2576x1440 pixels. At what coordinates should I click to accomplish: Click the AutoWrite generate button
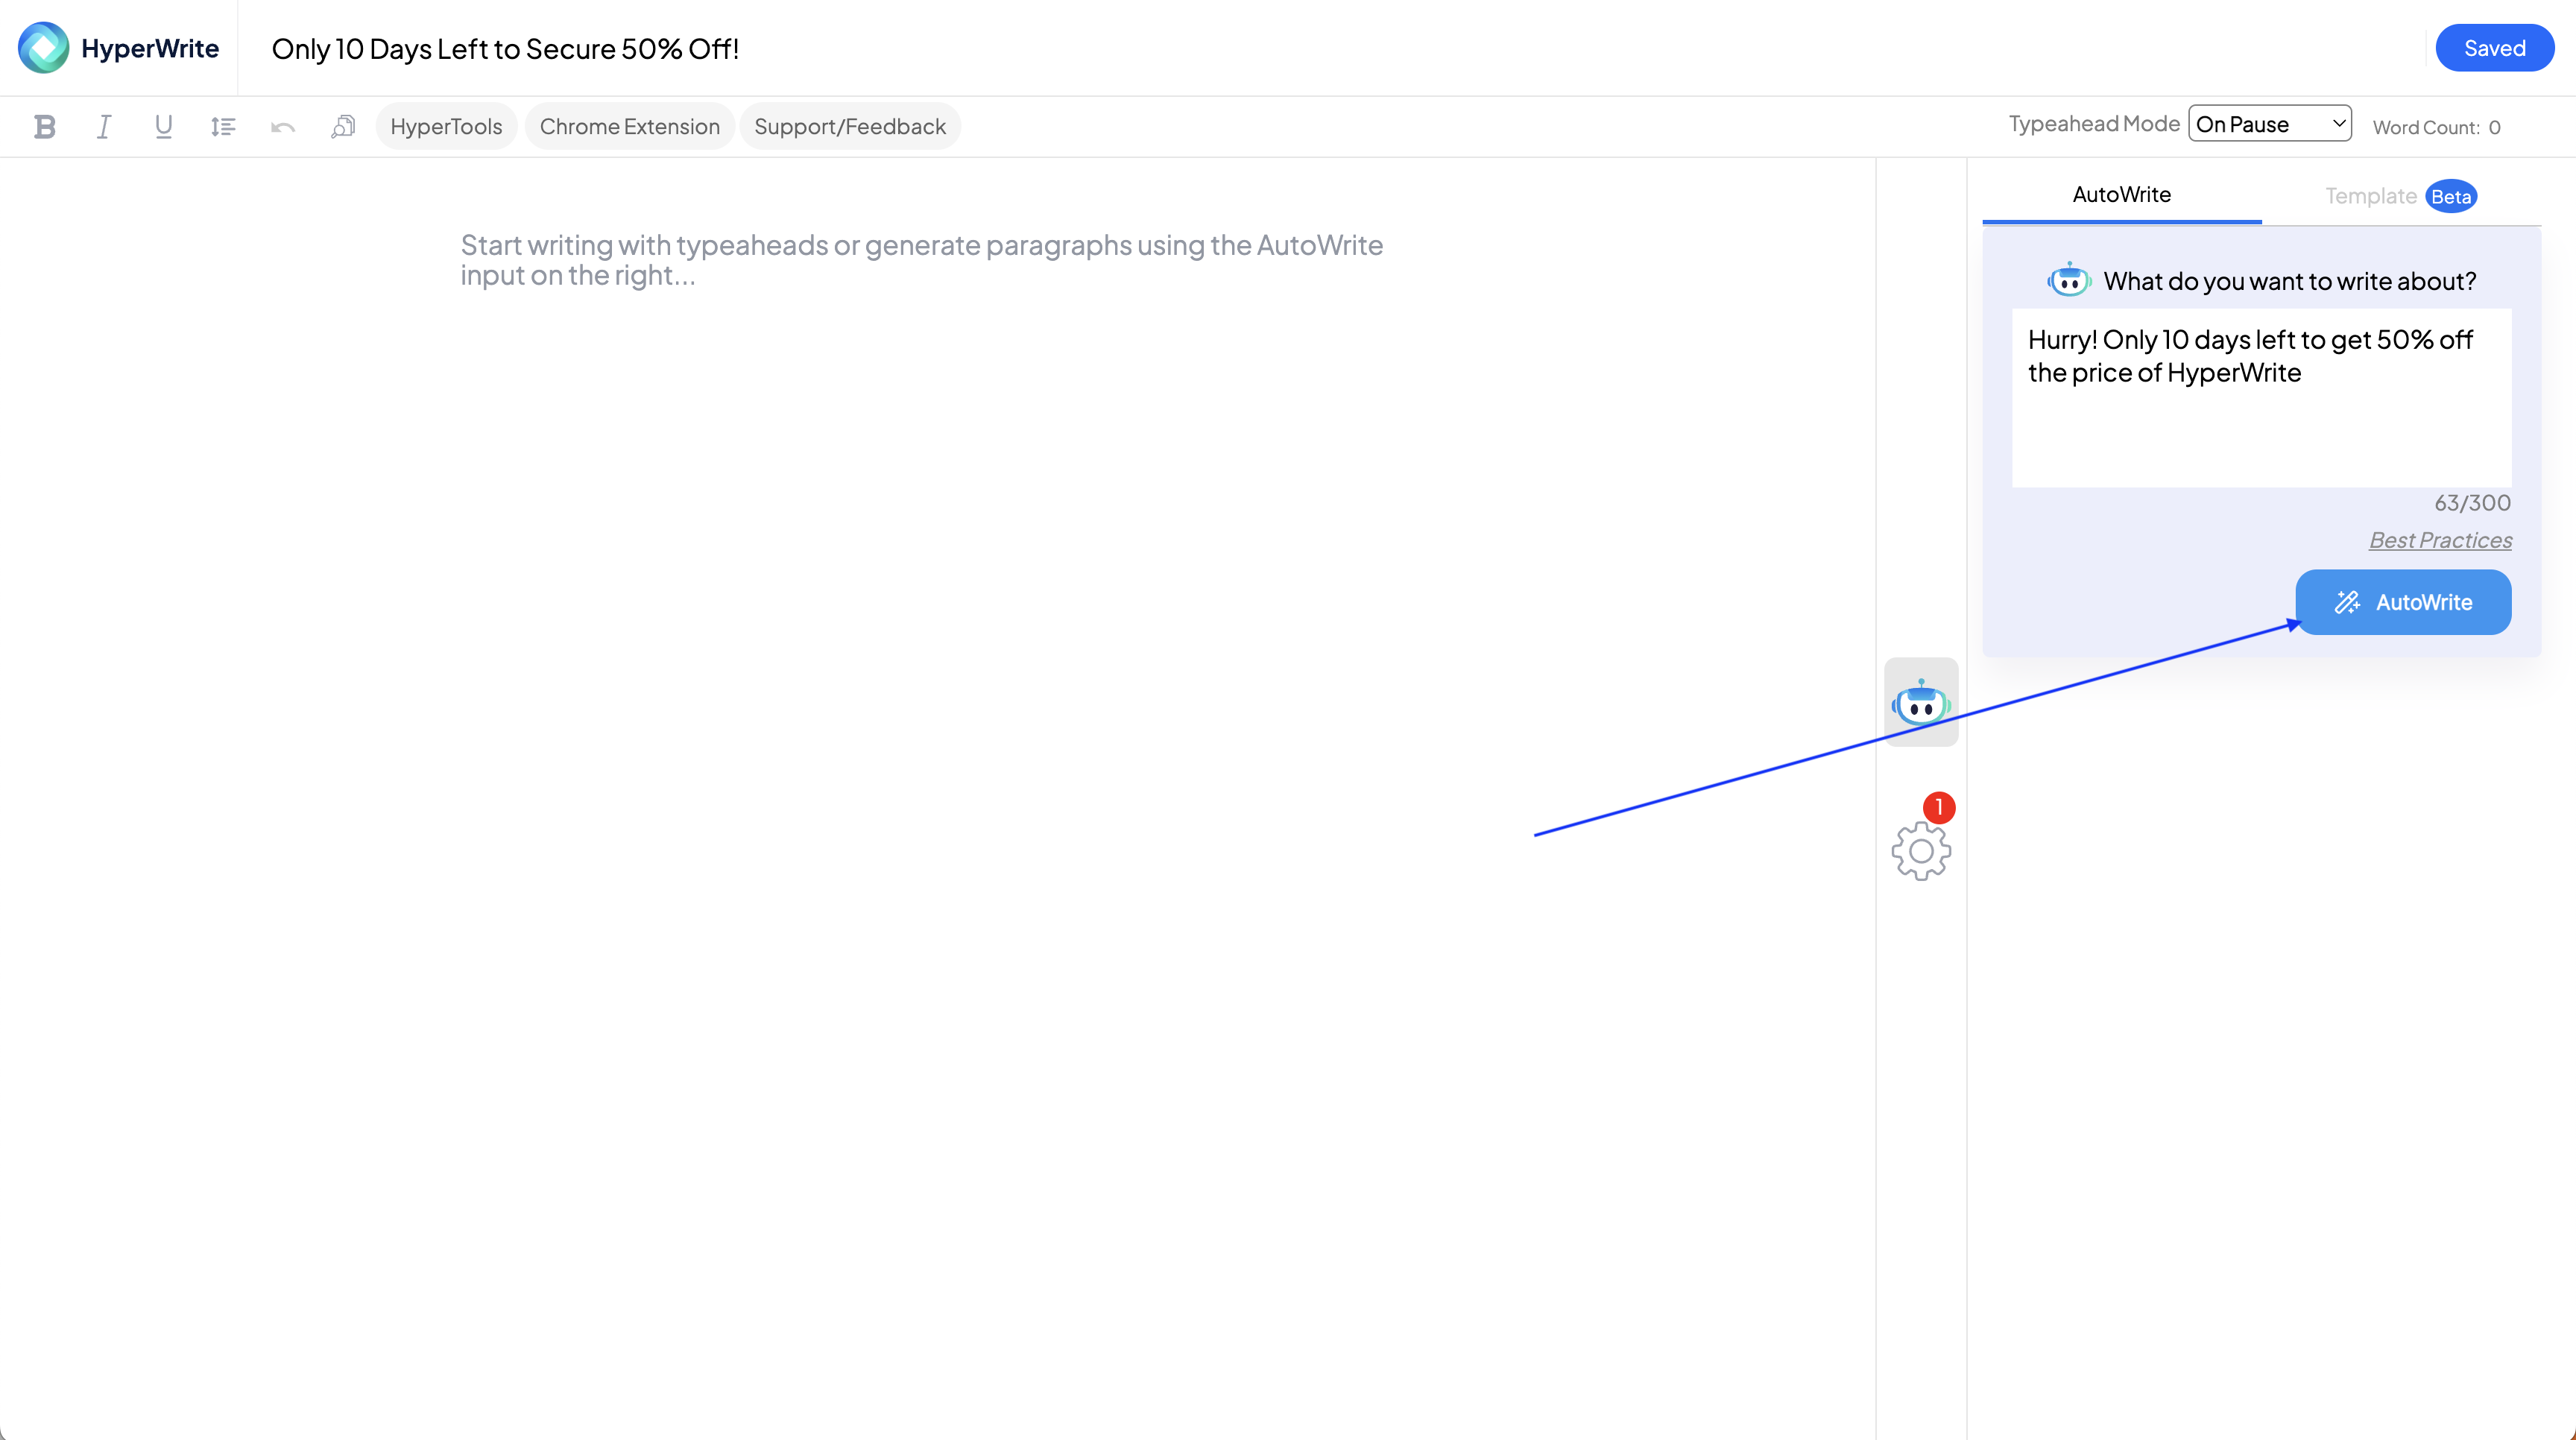point(2402,601)
